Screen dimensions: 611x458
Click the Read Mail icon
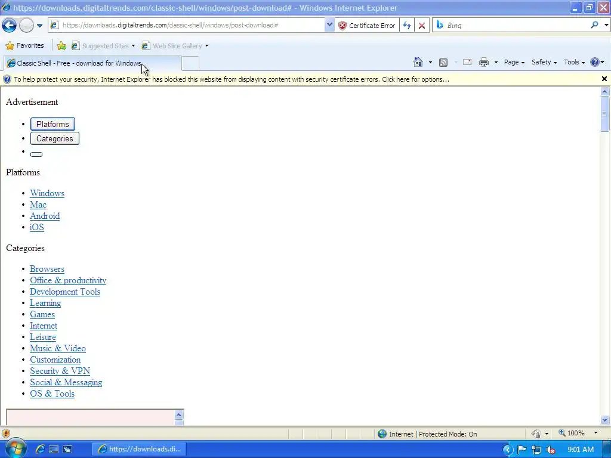pyautogui.click(x=467, y=62)
